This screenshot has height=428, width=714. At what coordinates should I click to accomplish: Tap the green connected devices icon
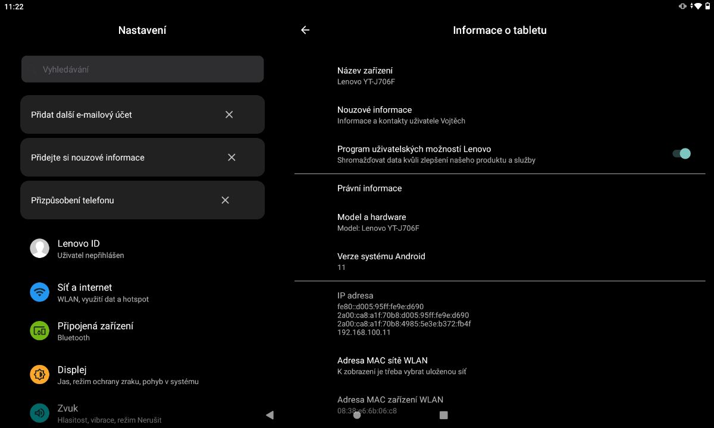(x=39, y=331)
